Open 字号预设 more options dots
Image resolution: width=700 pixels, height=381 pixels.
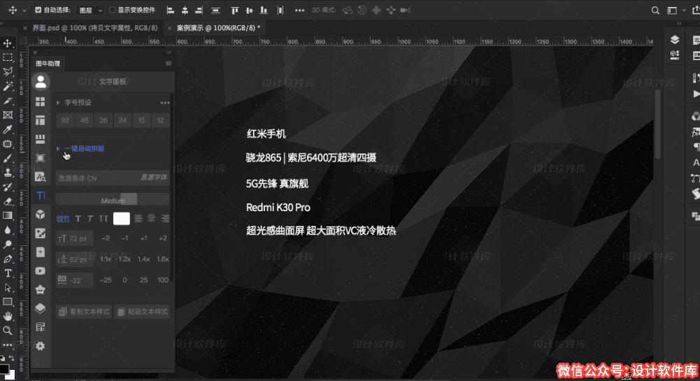coord(165,103)
